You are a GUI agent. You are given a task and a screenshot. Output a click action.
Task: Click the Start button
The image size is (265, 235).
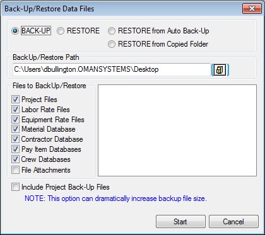click(180, 222)
